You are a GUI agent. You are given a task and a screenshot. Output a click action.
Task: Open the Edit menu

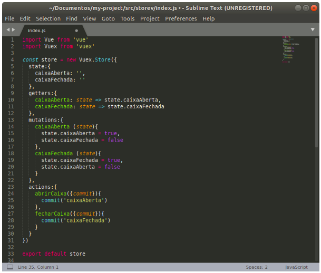25,18
